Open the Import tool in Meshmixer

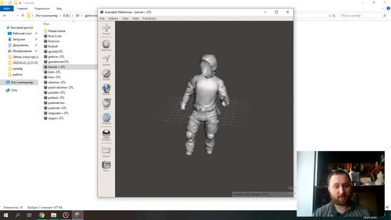(106, 29)
